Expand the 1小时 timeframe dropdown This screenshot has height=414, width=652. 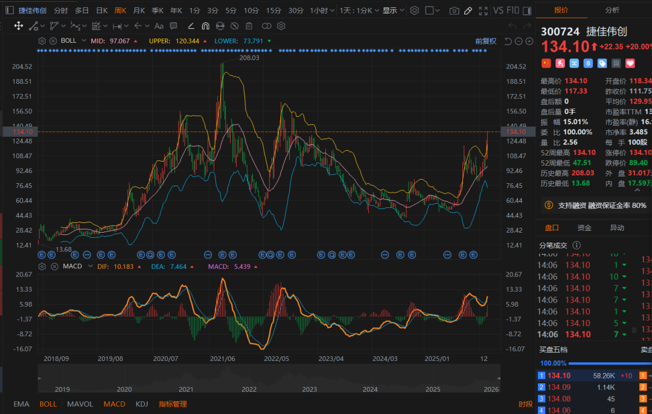[322, 10]
